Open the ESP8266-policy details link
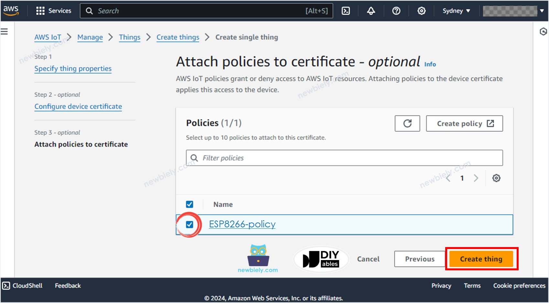The width and height of the screenshot is (549, 303). point(242,224)
